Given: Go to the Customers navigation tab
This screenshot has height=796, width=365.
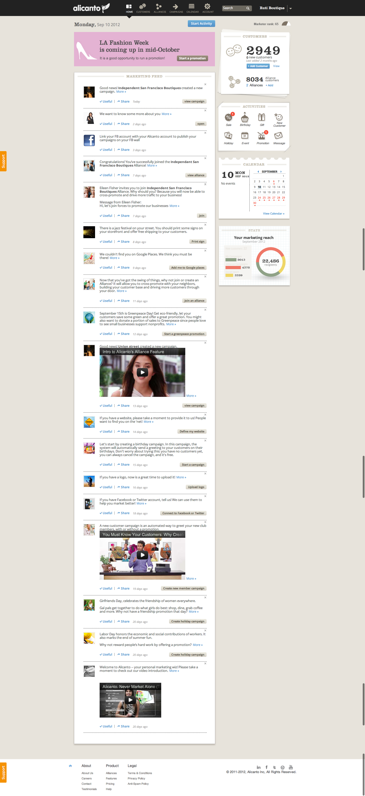Looking at the screenshot, I should [143, 8].
